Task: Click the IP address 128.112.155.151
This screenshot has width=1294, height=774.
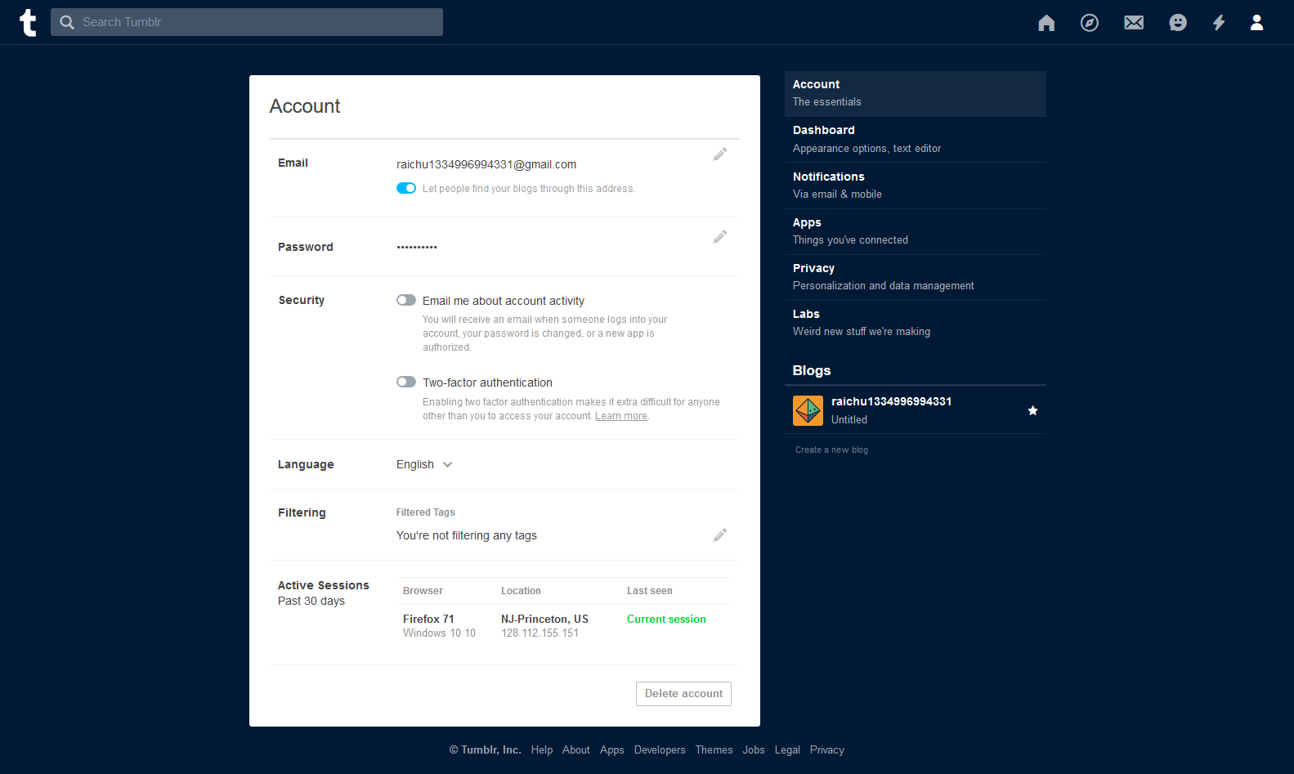Action: (540, 633)
